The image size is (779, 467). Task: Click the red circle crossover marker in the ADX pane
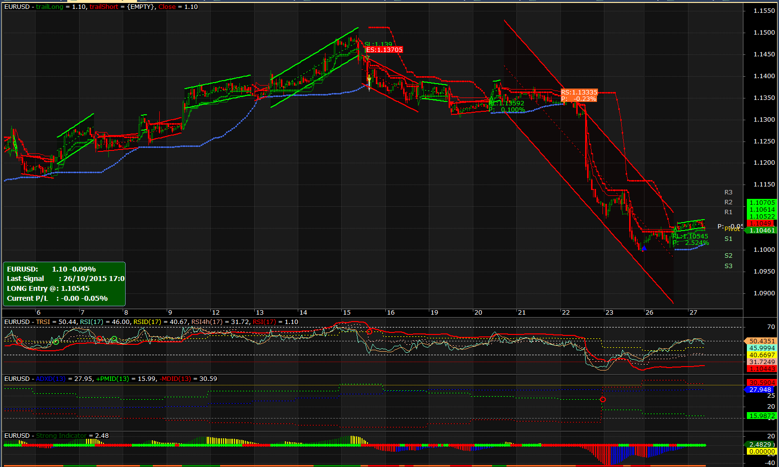click(602, 399)
